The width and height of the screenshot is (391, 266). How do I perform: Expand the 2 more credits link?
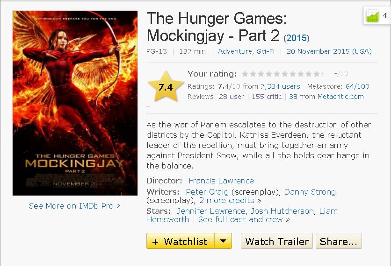(227, 201)
